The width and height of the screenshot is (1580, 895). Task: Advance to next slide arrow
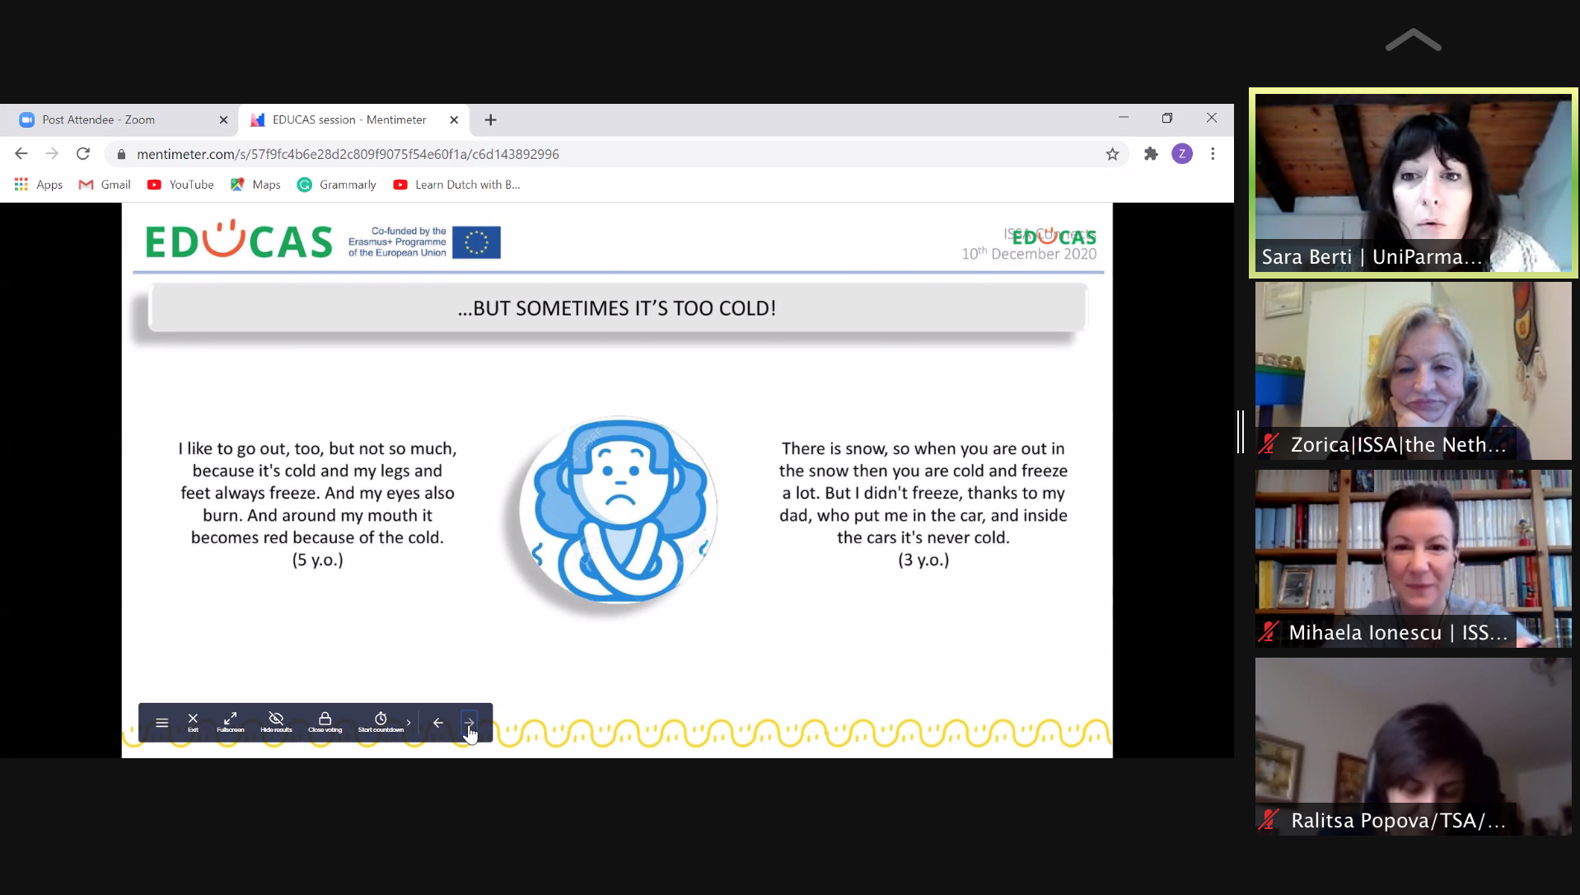469,723
